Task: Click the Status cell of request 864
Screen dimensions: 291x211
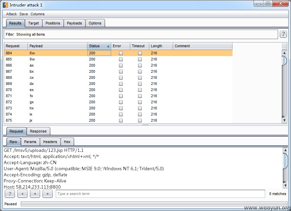Action: 99,53
